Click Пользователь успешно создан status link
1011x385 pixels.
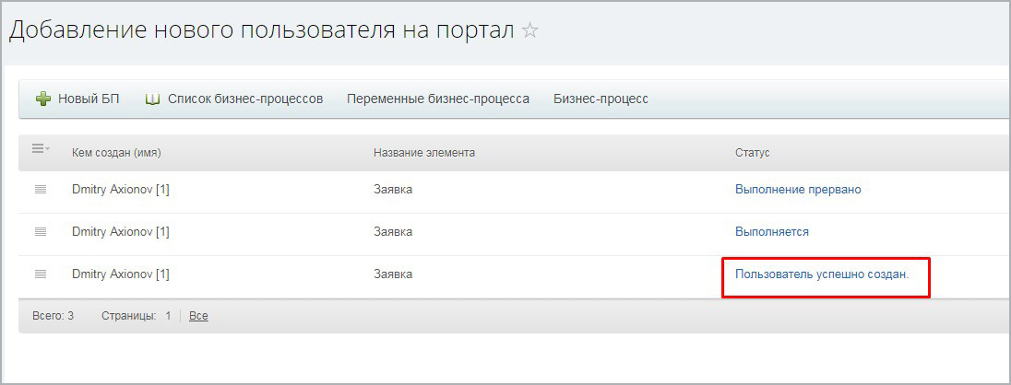point(821,274)
